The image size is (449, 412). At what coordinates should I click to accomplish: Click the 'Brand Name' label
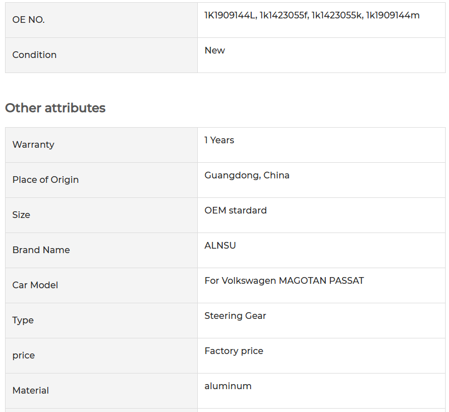coord(41,250)
